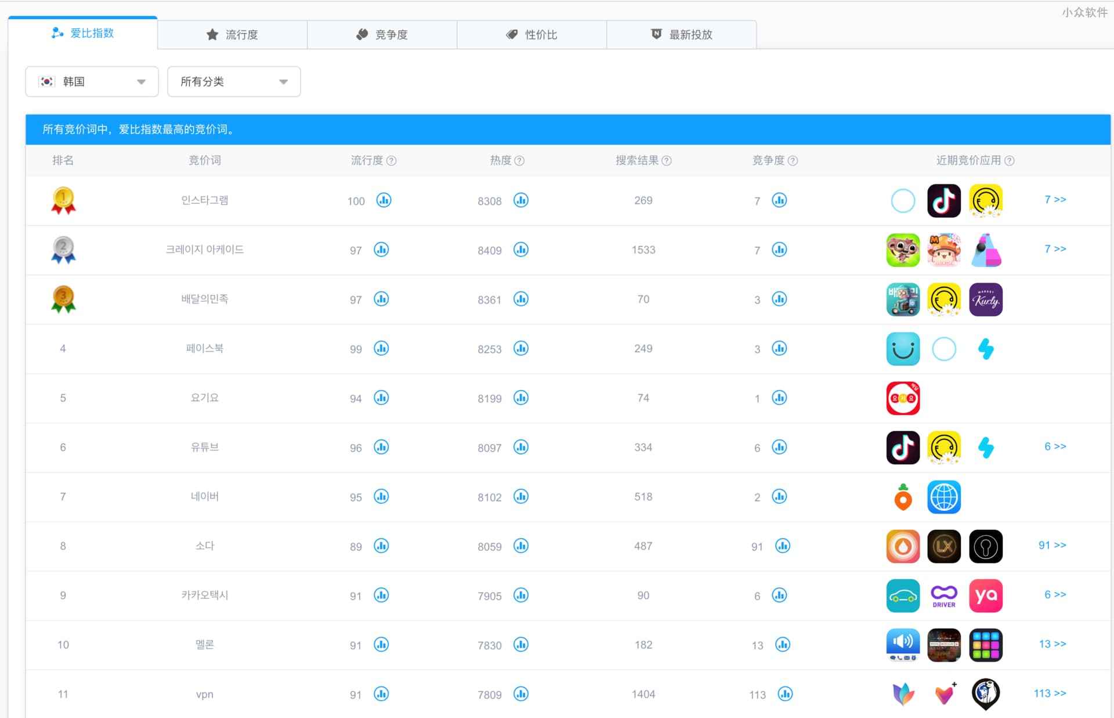
Task: Open popularity chart for 크레이지 아케이드
Action: 381,250
